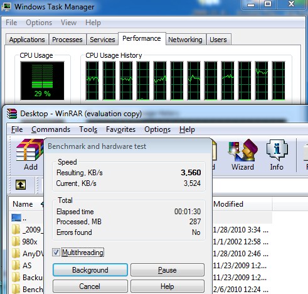Click modified date 1/28/2010 3:34

[x=240, y=230]
